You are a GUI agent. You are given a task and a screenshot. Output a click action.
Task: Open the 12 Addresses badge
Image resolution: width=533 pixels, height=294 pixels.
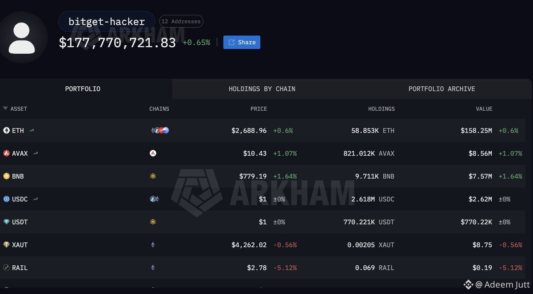tap(181, 21)
